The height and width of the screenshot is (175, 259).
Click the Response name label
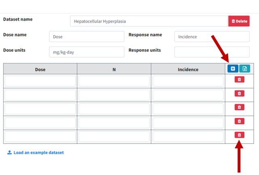[145, 35]
